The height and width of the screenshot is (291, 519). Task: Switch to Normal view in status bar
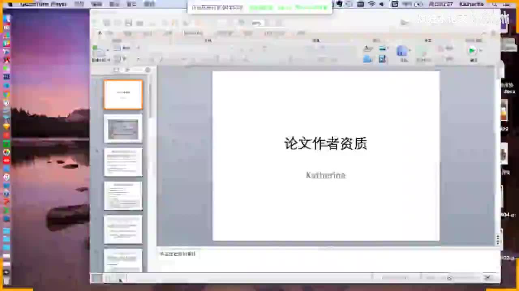97,278
